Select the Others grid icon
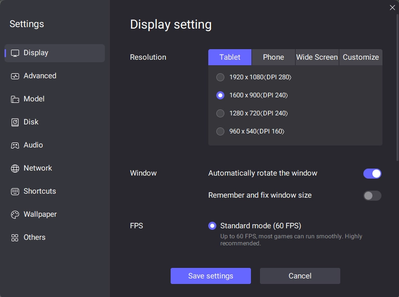 [x=15, y=238]
